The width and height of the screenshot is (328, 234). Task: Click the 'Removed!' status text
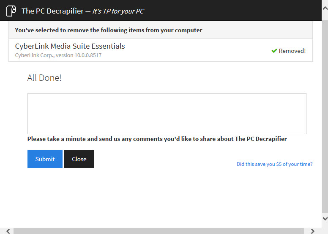(292, 51)
